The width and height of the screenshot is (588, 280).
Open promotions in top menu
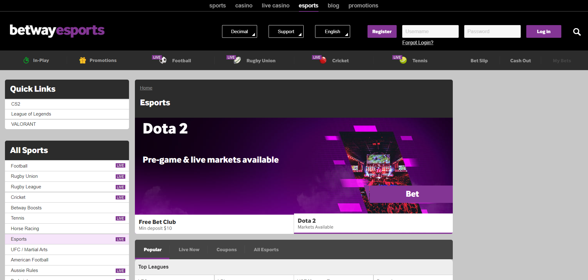point(363,6)
